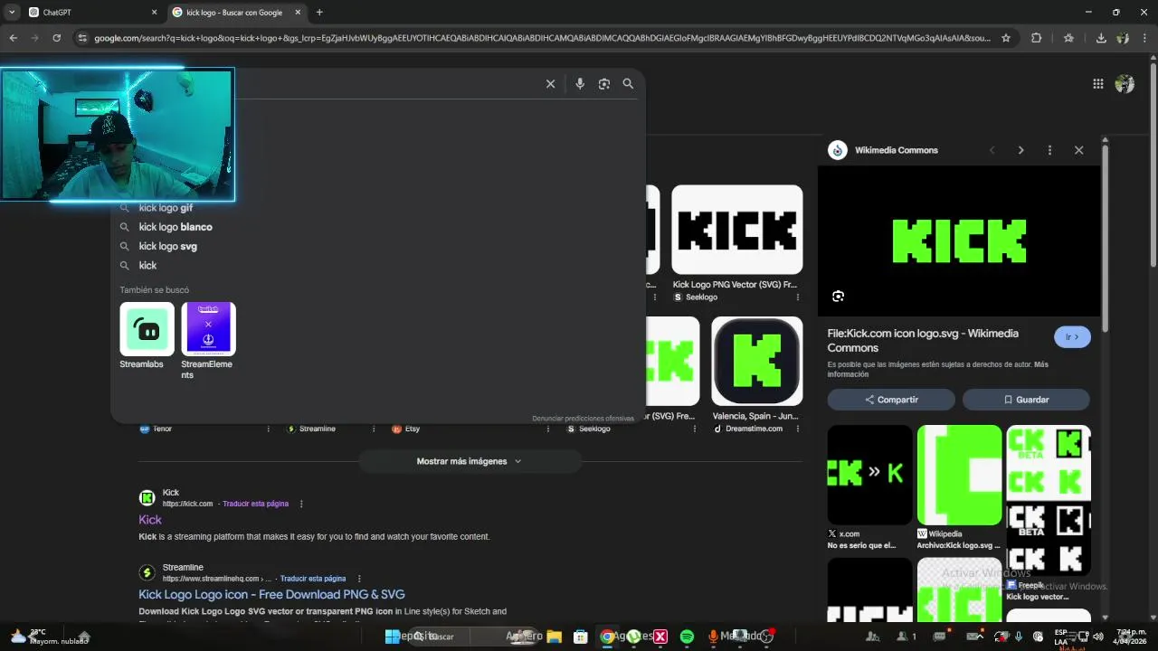Select StreamElements related search card
The height and width of the screenshot is (651, 1158).
pyautogui.click(x=208, y=341)
